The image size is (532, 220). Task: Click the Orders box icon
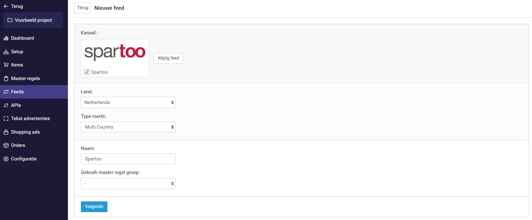[6, 145]
